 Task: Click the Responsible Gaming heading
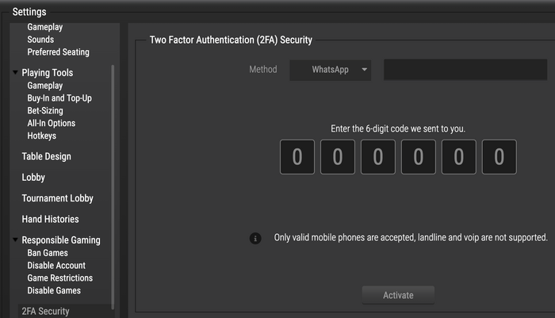tap(61, 240)
